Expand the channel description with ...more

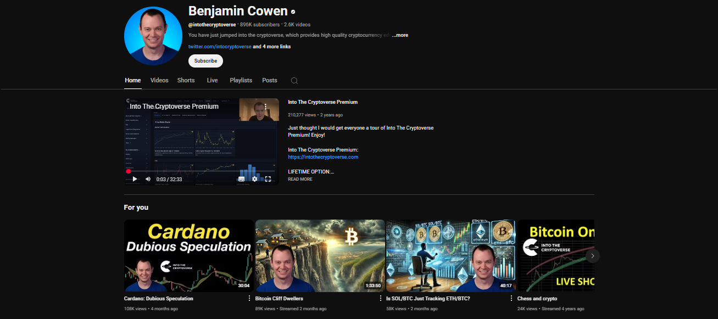tap(399, 35)
